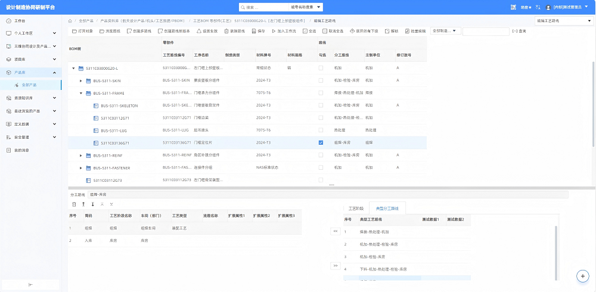The image size is (596, 292).
Task: Open the 全部制造 filter dropdown
Action: tap(446, 31)
